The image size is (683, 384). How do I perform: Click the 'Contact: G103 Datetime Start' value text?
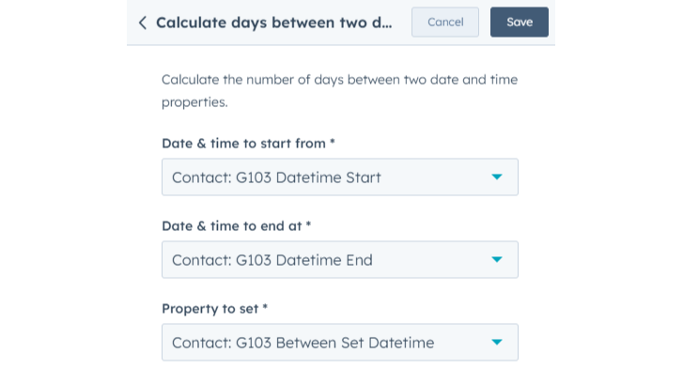point(276,177)
